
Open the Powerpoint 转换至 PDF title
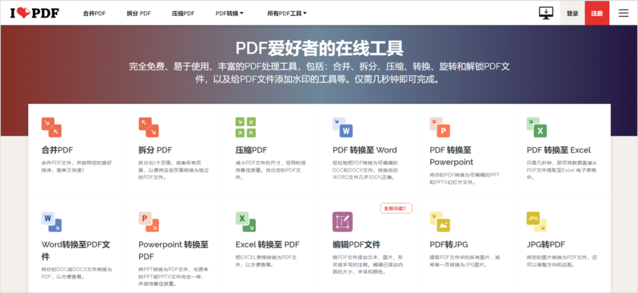point(173,251)
